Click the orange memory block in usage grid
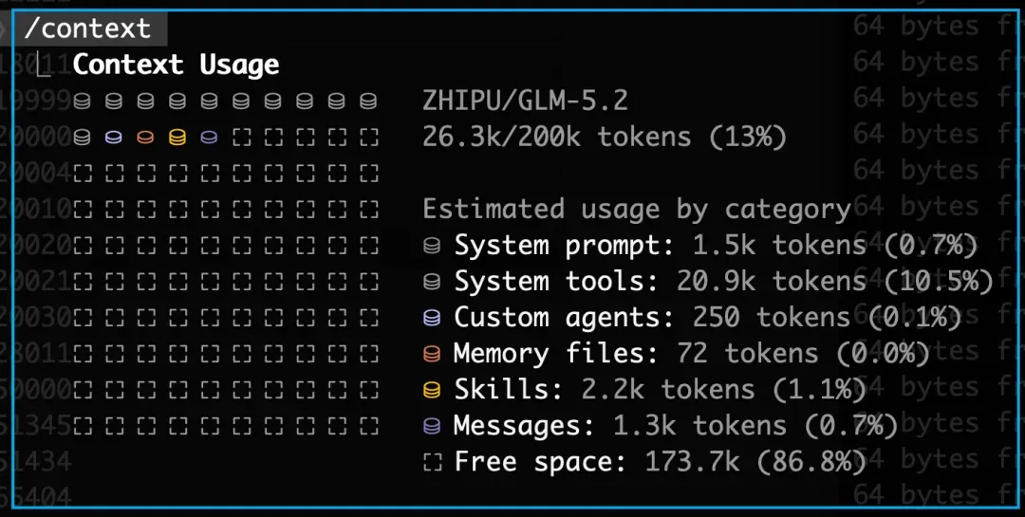 coord(145,138)
